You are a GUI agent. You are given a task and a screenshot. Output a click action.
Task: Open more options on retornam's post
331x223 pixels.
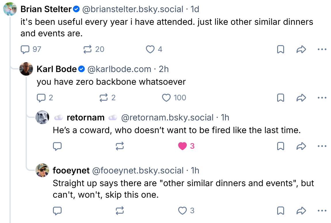[322, 146]
